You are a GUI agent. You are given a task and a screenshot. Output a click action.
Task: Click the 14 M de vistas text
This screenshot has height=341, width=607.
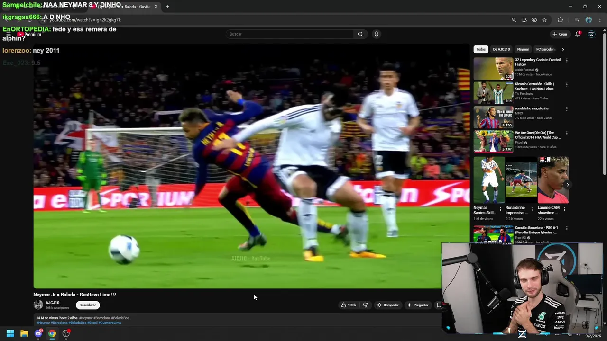pos(47,318)
